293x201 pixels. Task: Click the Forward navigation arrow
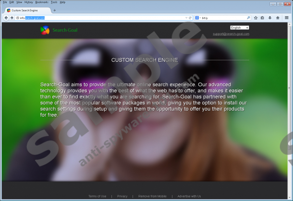click(12, 18)
